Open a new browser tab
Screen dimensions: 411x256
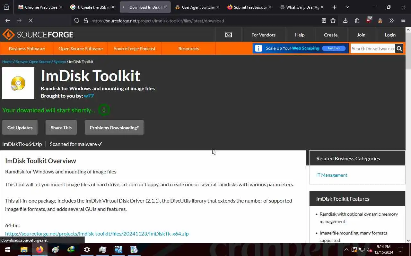click(x=334, y=7)
